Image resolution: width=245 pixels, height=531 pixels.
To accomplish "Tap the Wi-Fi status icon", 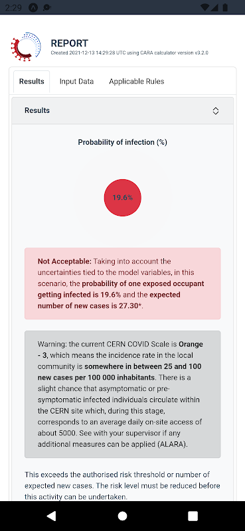I will (x=204, y=7).
